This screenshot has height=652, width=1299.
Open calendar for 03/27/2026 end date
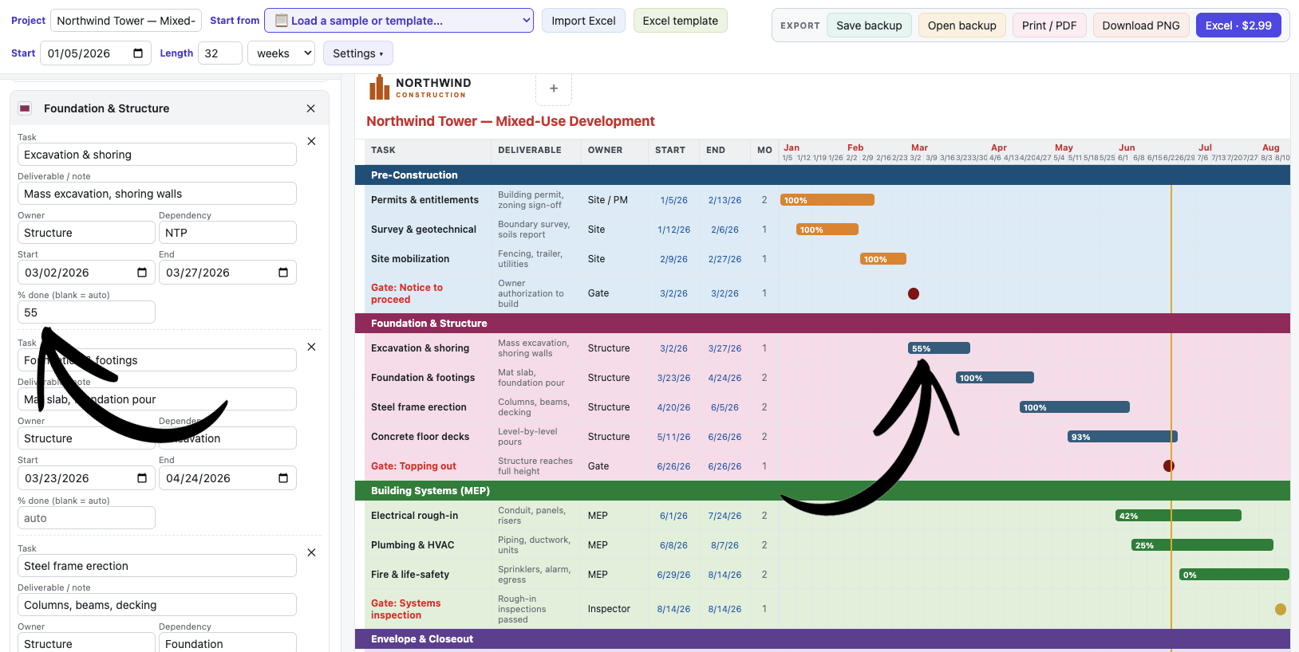pyautogui.click(x=283, y=273)
